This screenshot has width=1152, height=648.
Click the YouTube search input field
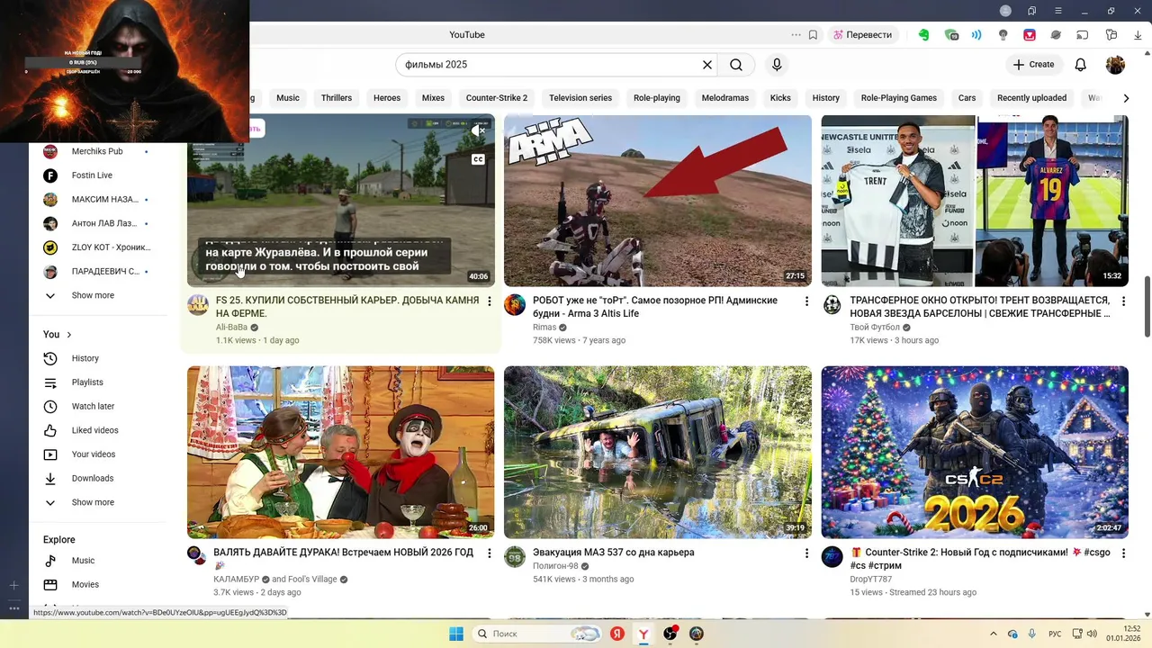[x=549, y=65]
